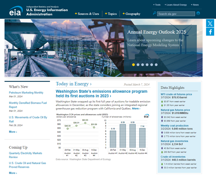Viewport: 216px width, 177px height.
Task: Select the first carousel slide dot
Action: [x=133, y=65]
